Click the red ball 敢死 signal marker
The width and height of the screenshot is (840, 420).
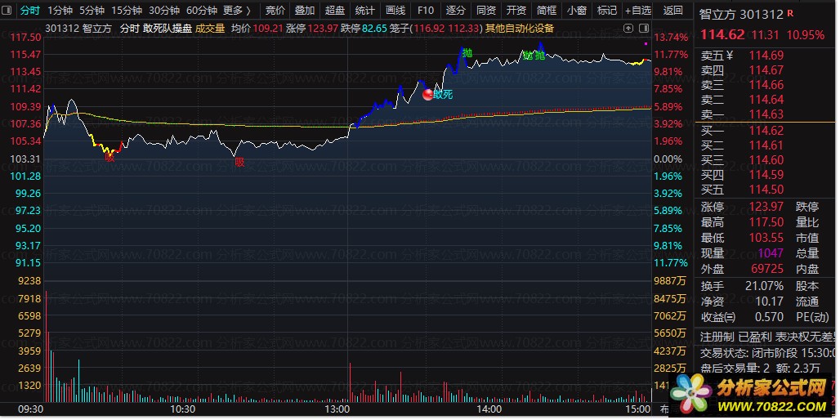(x=428, y=95)
